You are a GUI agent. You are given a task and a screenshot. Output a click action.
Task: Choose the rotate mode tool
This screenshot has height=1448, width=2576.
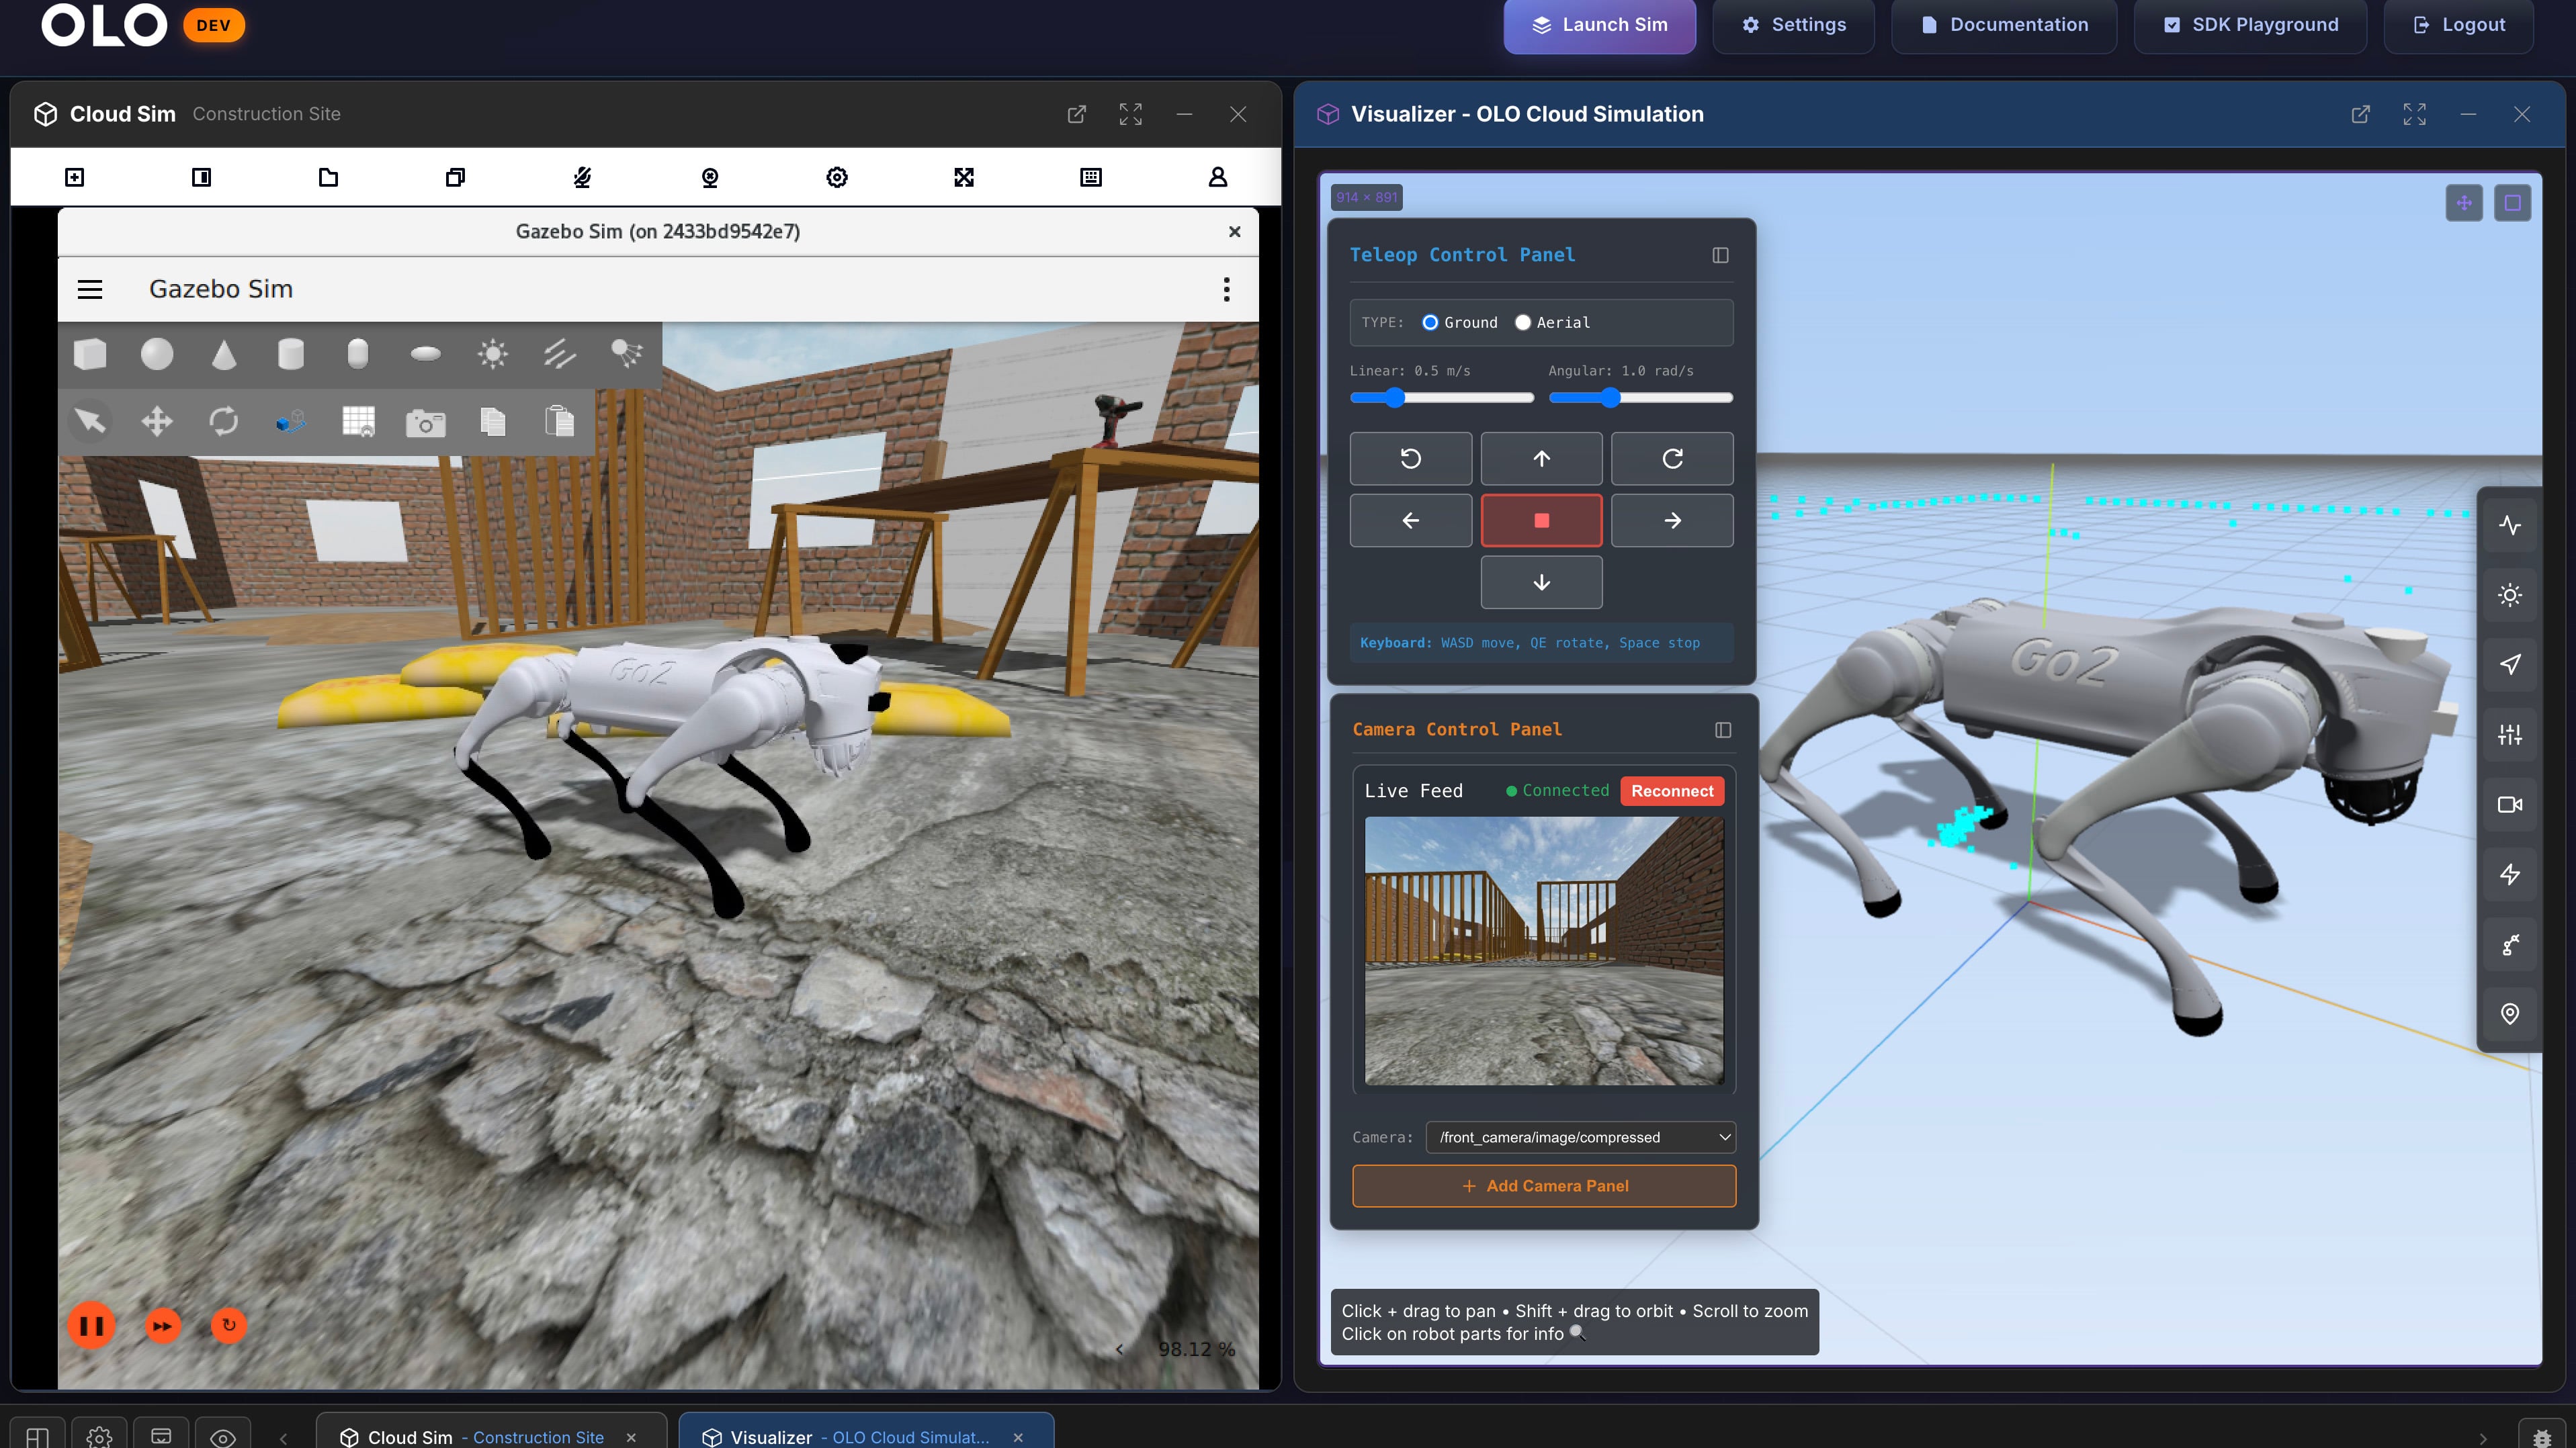tap(224, 420)
